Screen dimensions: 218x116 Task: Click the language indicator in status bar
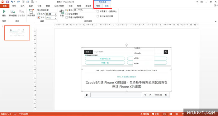[x=23, y=114]
